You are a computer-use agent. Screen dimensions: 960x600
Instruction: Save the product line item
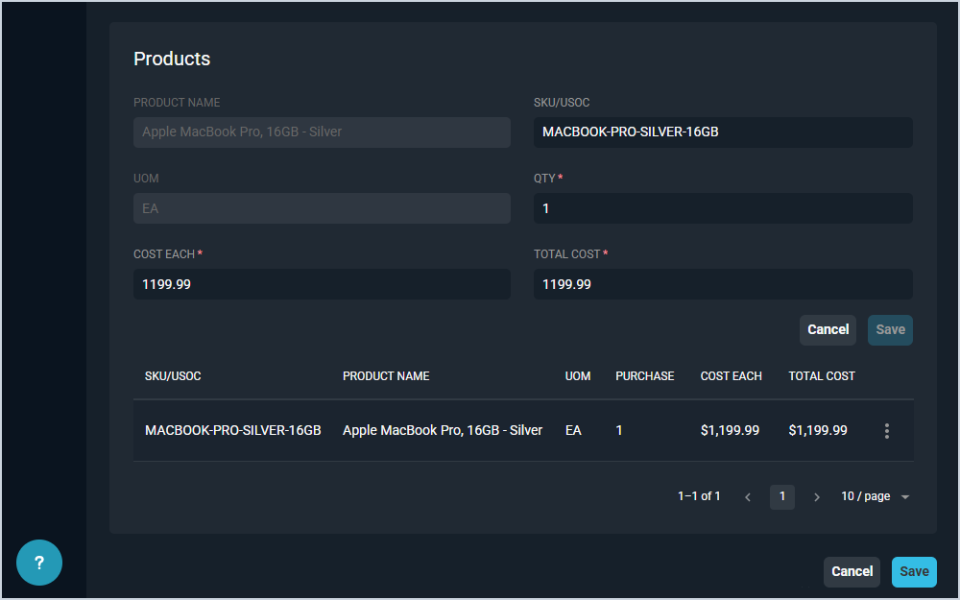(890, 330)
